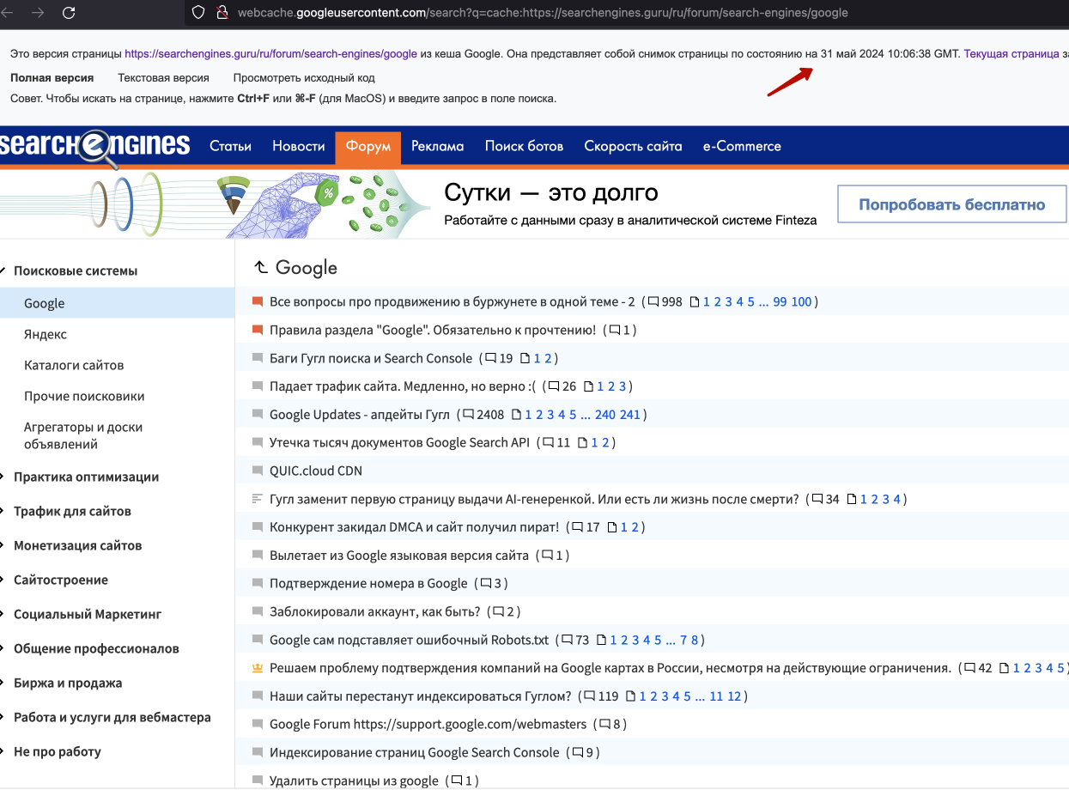The width and height of the screenshot is (1069, 790).
Task: Go to page 12 of 'Наши сайты перестанут' topic
Action: [734, 696]
